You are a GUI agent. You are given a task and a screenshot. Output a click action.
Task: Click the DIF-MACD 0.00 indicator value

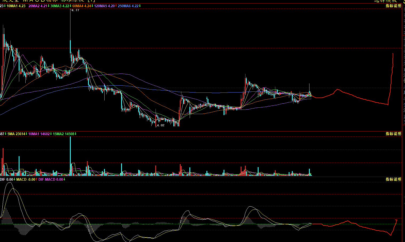52,179
